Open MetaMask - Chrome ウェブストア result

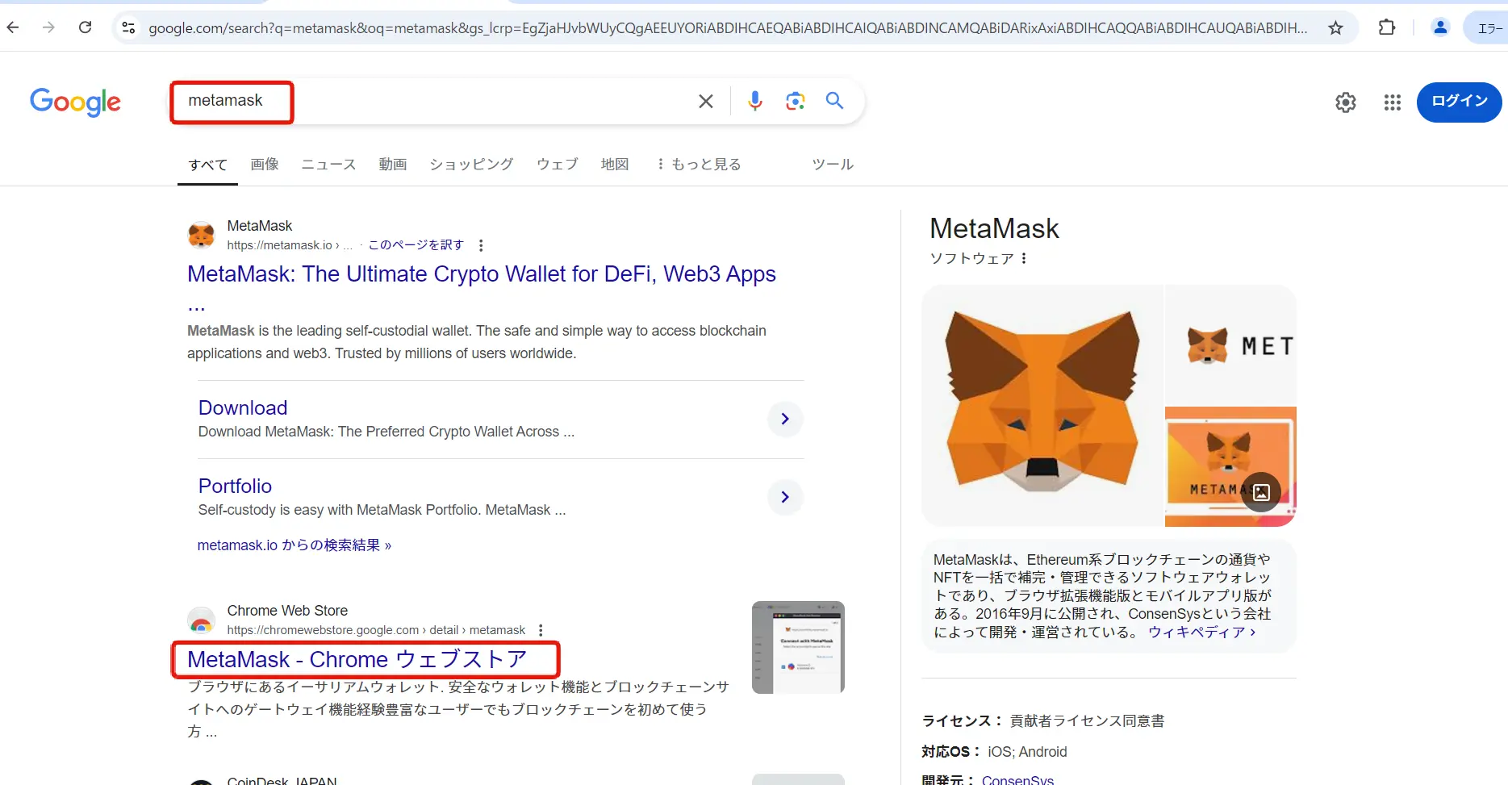click(x=357, y=660)
